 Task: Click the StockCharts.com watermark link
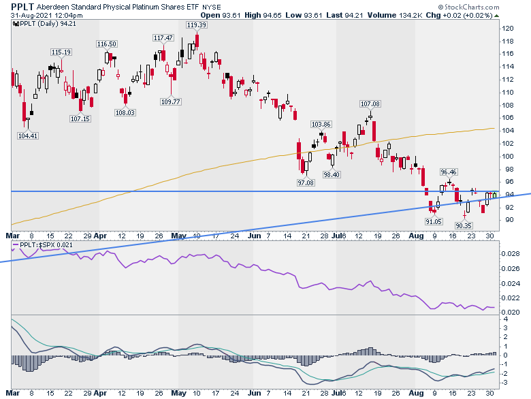point(468,7)
